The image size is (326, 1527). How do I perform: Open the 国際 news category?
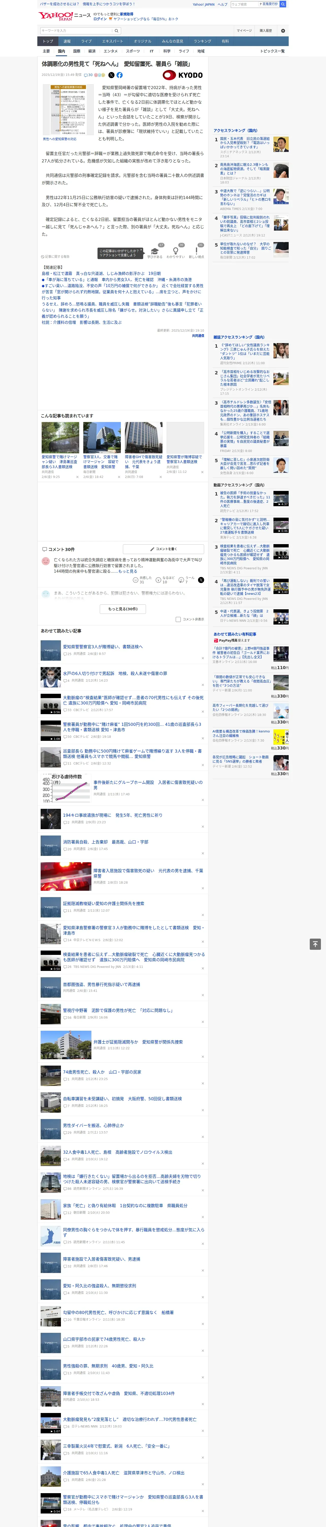coord(76,51)
